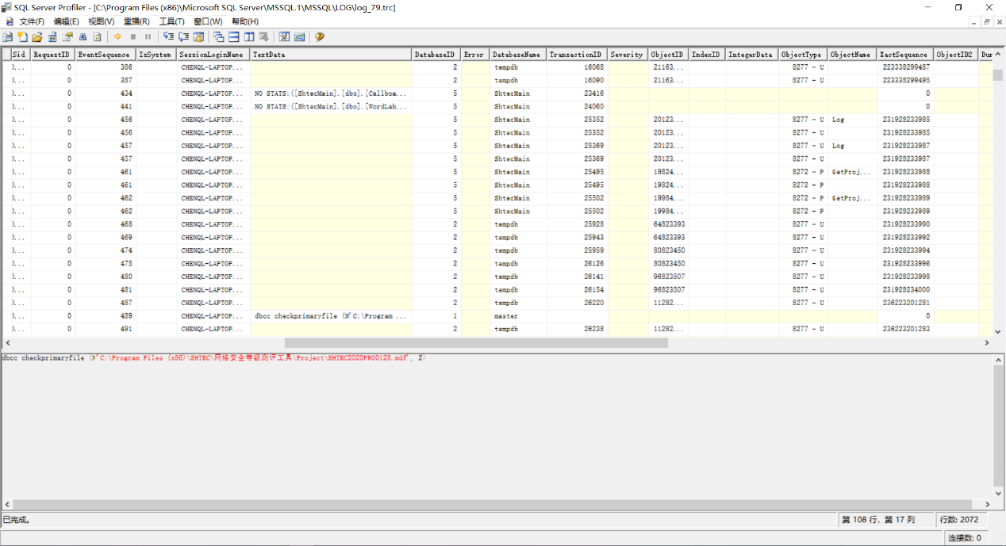Click the New Trace toolbar icon
The height and width of the screenshot is (546, 1006).
pos(7,37)
